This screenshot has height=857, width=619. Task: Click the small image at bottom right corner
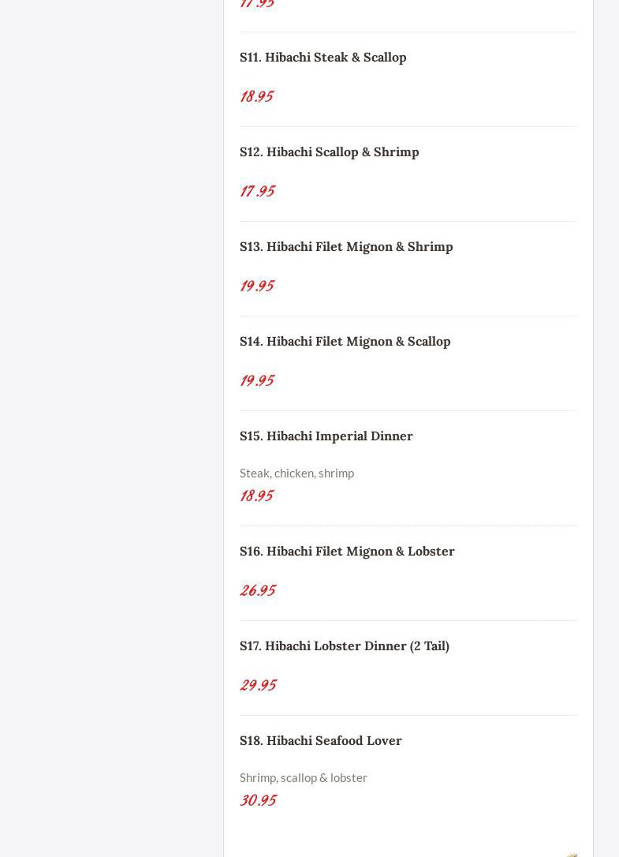(572, 854)
